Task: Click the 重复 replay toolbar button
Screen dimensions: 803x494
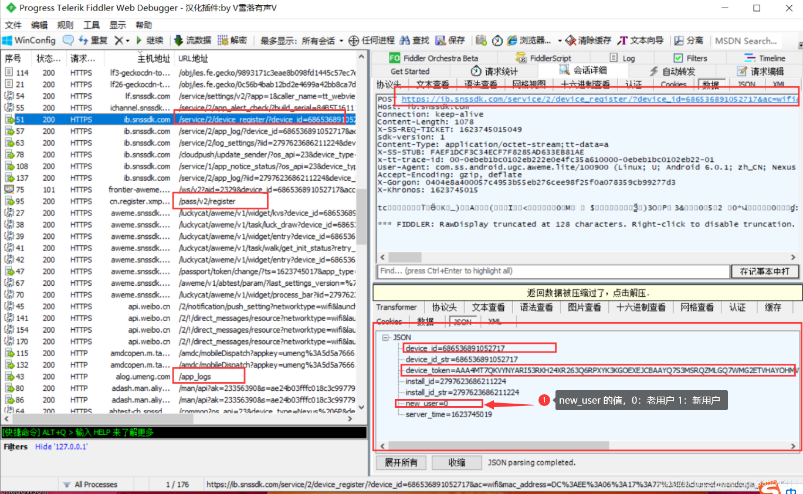Action: pyautogui.click(x=93, y=40)
